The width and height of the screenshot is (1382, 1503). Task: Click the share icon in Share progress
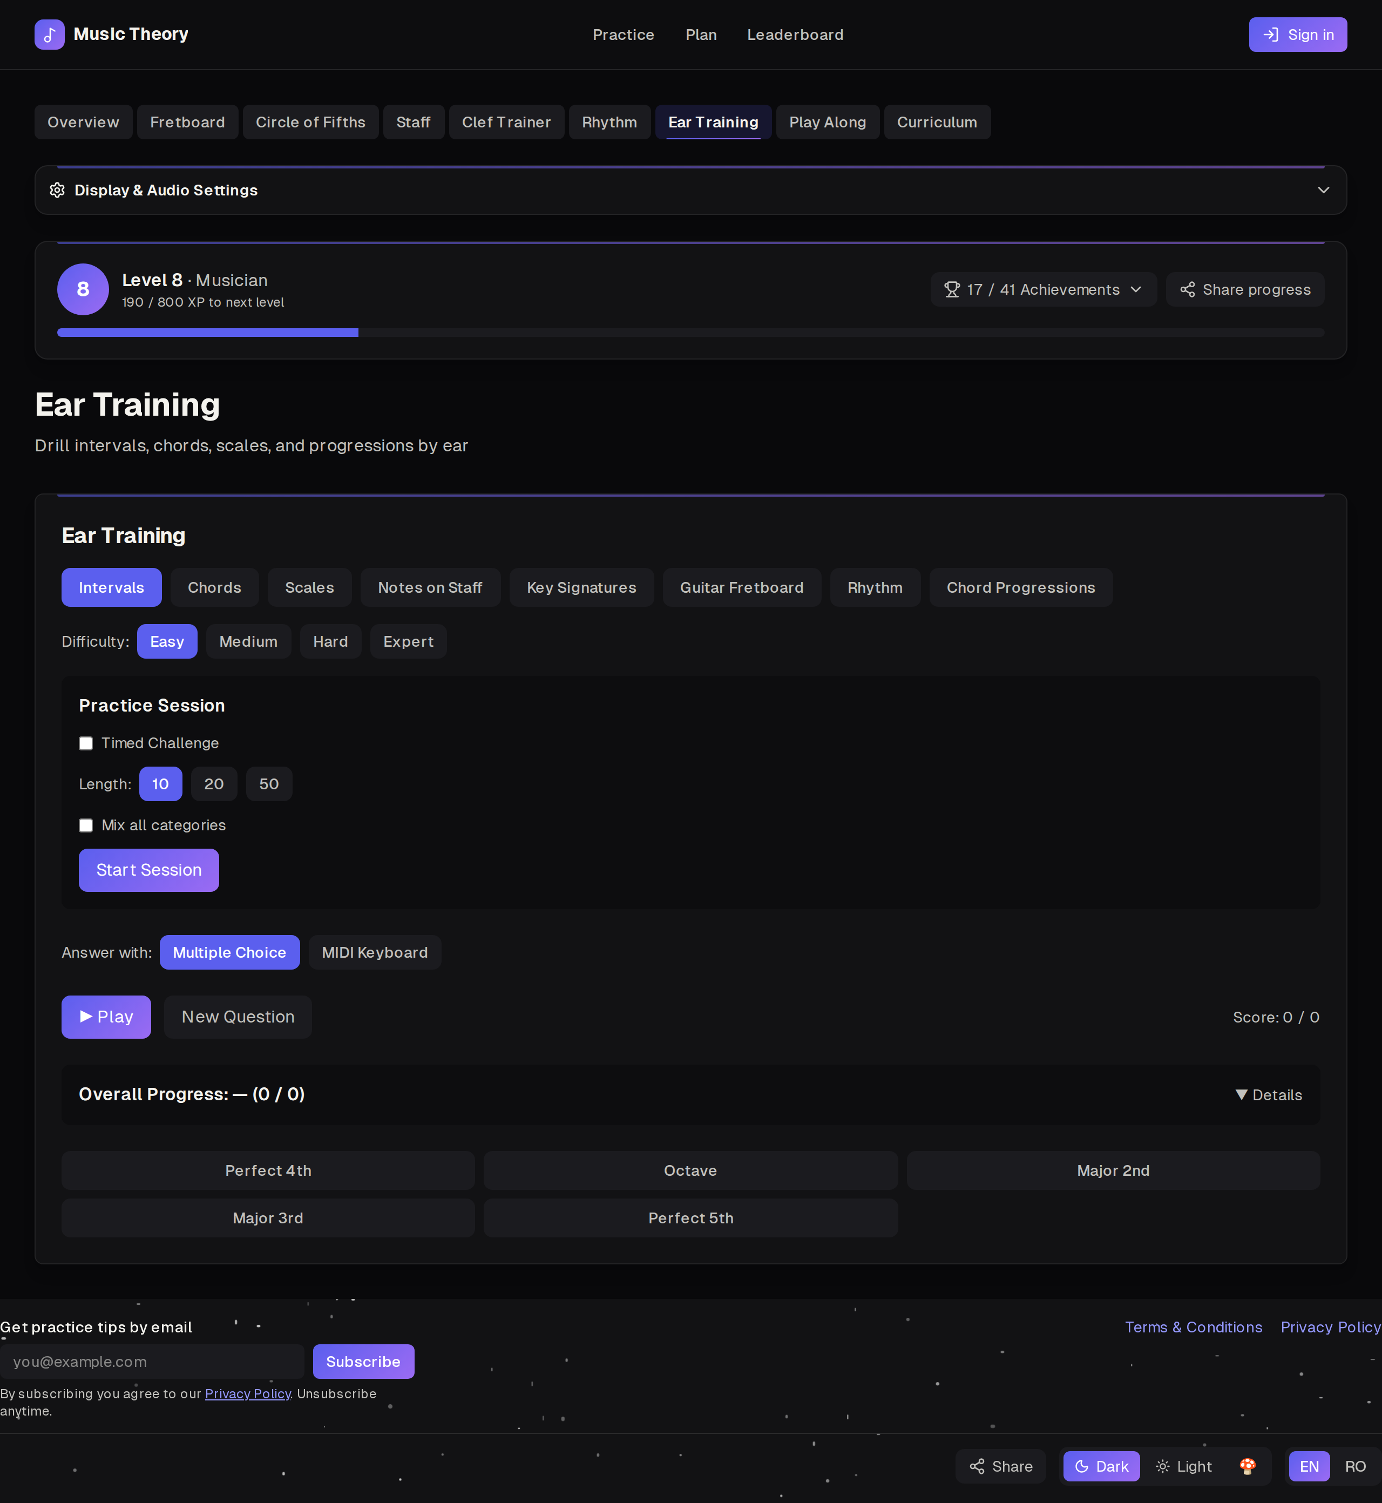1187,289
